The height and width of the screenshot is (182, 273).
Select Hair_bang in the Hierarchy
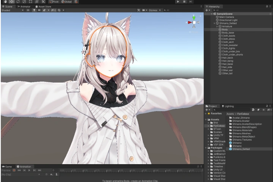click(x=227, y=61)
